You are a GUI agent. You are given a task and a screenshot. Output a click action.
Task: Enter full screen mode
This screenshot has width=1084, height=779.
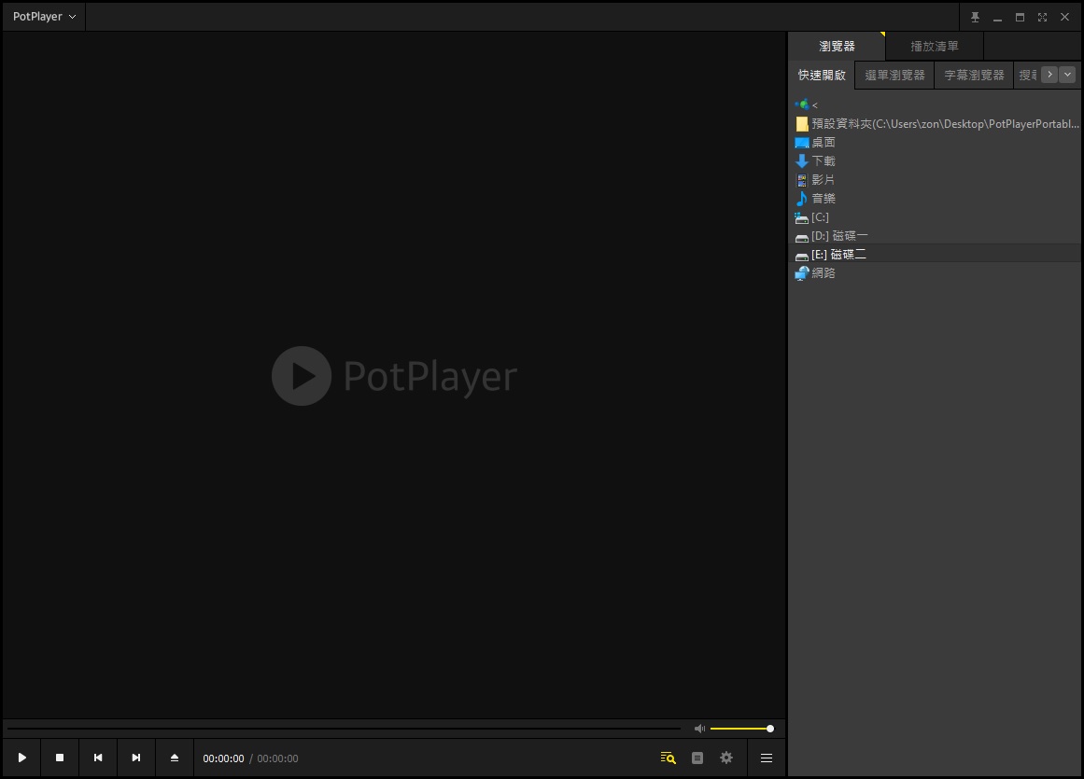[x=1043, y=18]
